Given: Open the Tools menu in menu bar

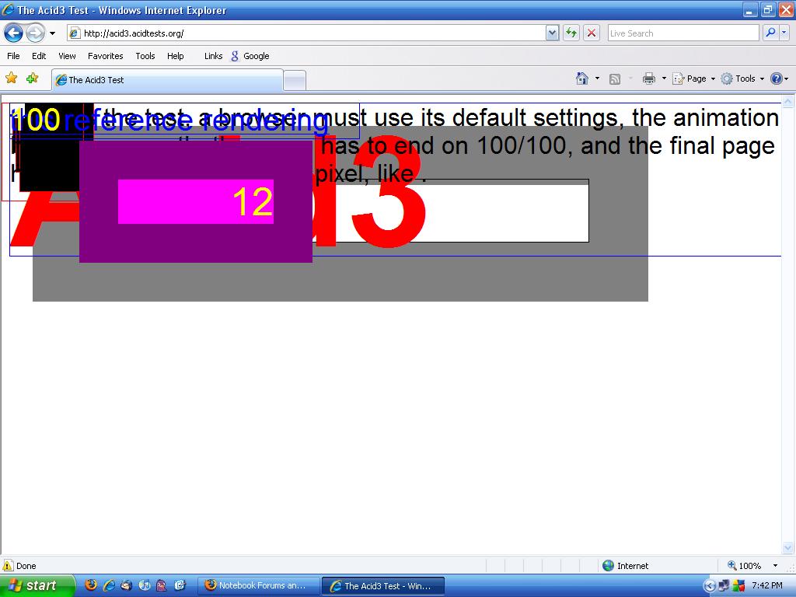Looking at the screenshot, I should pos(145,56).
